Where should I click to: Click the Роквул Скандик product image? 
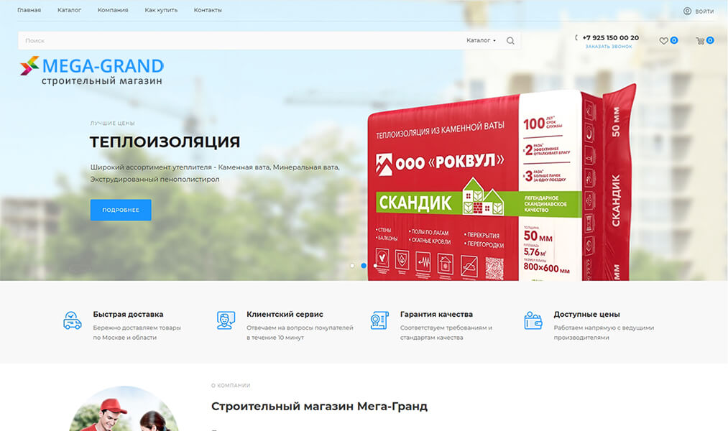pyautogui.click(x=502, y=183)
